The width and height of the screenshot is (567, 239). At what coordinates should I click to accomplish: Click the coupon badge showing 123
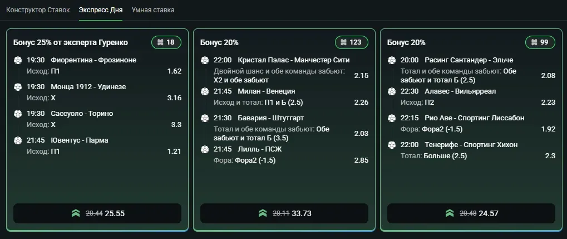tap(352, 42)
